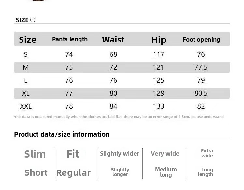Click the Slim fit option
Viewport: 244px width, 190px height.
tap(35, 154)
